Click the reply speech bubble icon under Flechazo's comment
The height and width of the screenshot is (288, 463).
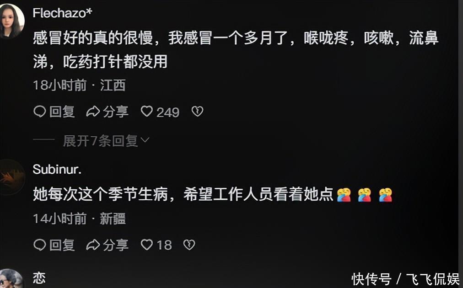click(39, 112)
